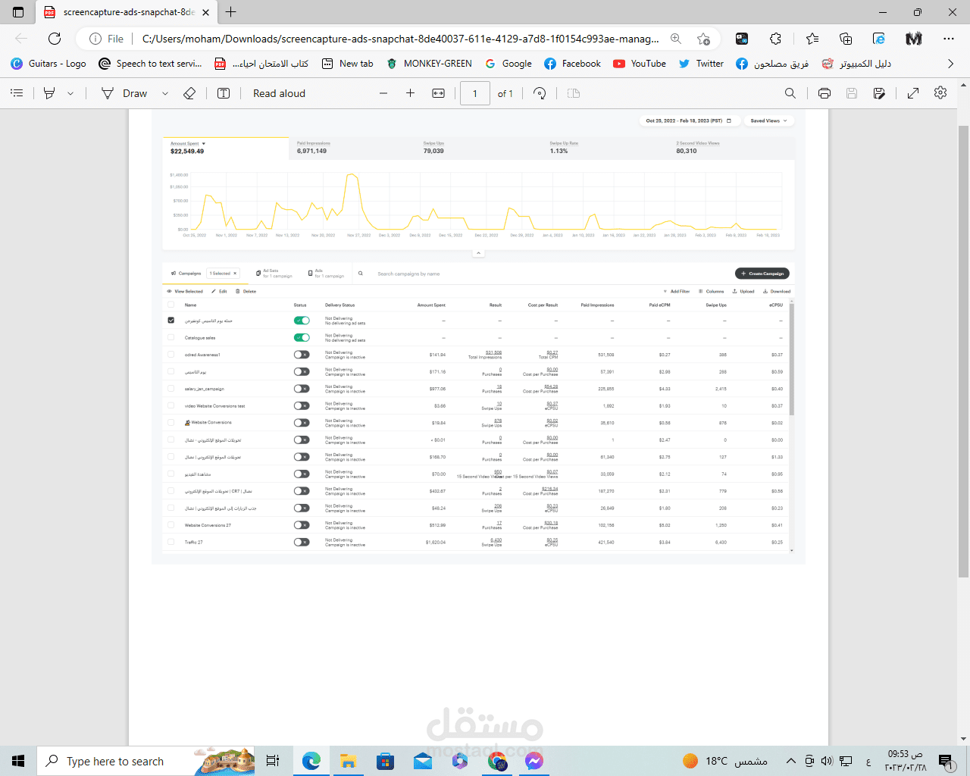Refresh the current page
The image size is (970, 776).
point(55,39)
